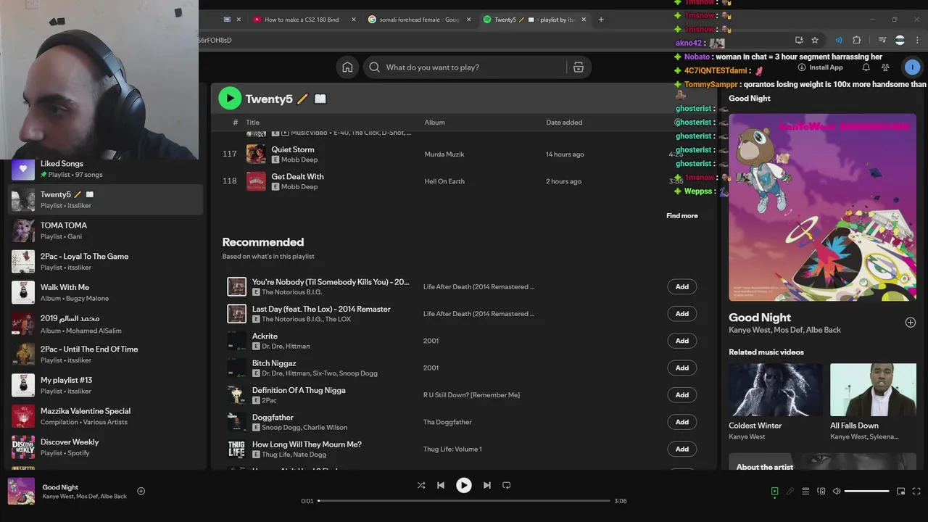Add Good Night to Liked Songs from player bar

[x=141, y=491]
